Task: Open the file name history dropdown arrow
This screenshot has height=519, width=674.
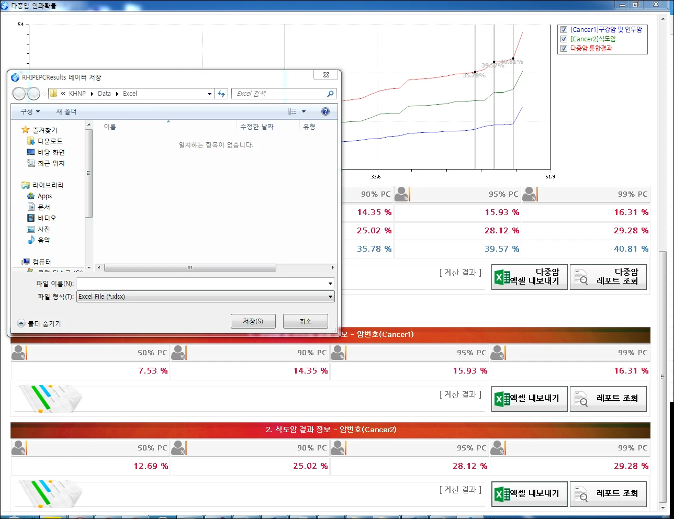Action: click(x=330, y=284)
